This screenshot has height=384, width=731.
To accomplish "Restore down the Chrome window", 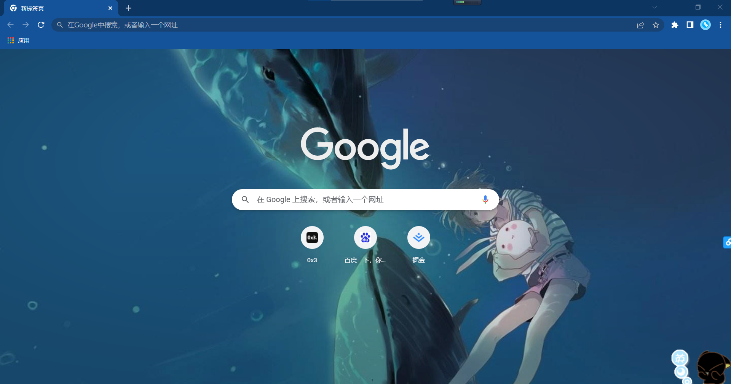I will point(698,7).
